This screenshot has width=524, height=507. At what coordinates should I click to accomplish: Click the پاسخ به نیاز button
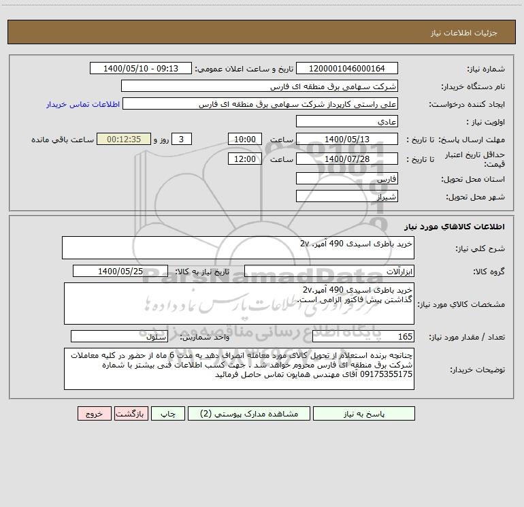364,414
